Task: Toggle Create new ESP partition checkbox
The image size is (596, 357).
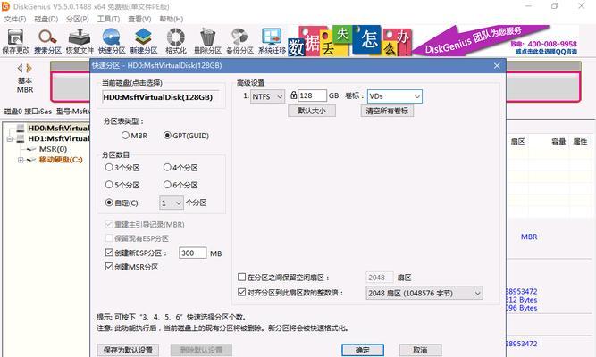Action: [109, 253]
